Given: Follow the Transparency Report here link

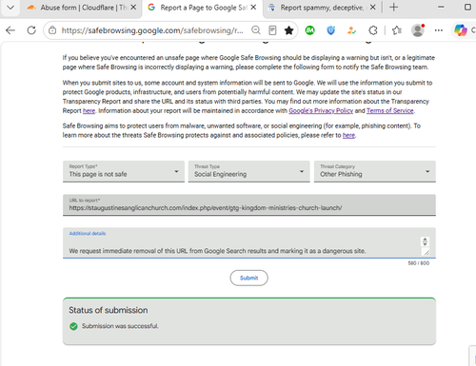Looking at the screenshot, I should (x=89, y=111).
